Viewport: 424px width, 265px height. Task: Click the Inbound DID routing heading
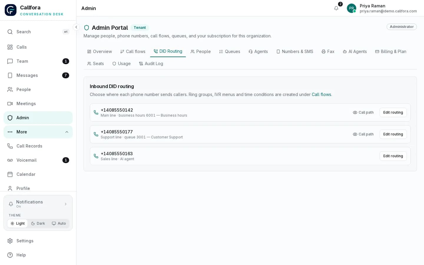coord(112,86)
